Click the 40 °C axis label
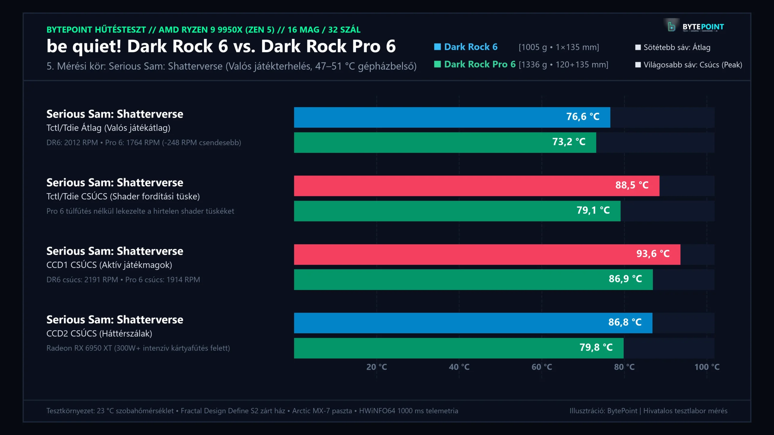This screenshot has height=435, width=774. click(459, 367)
